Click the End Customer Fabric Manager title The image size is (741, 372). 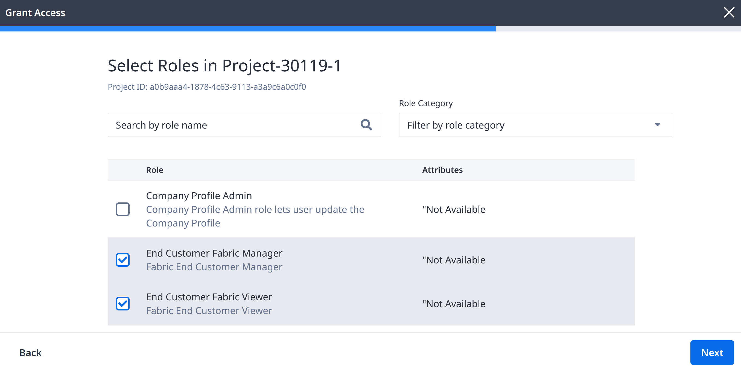(214, 253)
